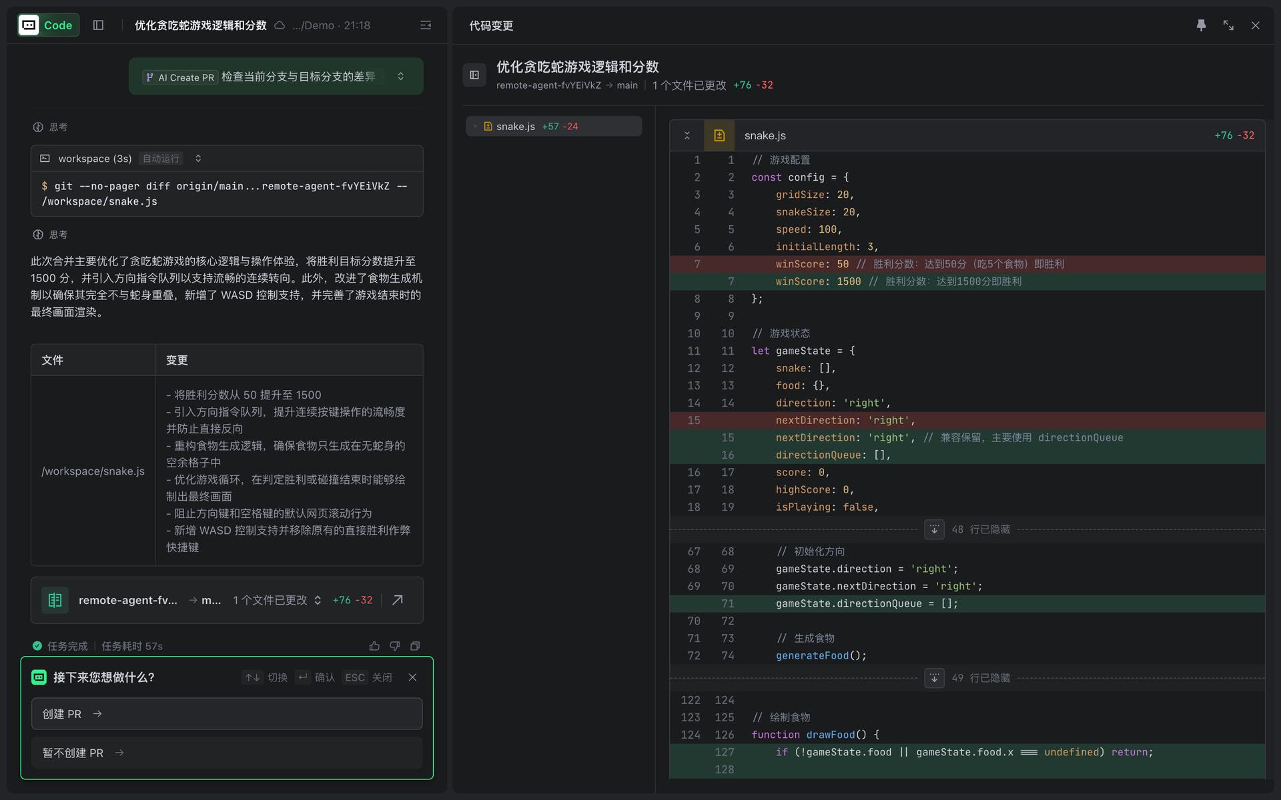The width and height of the screenshot is (1281, 800).
Task: Collapse the snake.js diff section
Action: (687, 135)
